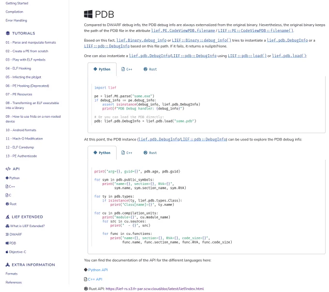Click the API code brackets icon
329x292 pixels.
(x=8, y=169)
